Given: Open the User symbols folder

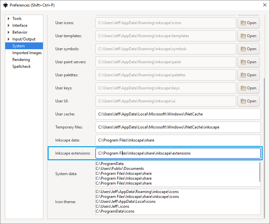Looking at the screenshot, I should tap(249, 49).
